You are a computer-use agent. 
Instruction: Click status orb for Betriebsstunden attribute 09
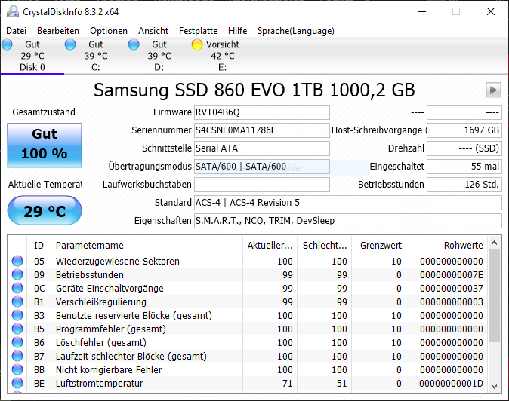pos(17,274)
